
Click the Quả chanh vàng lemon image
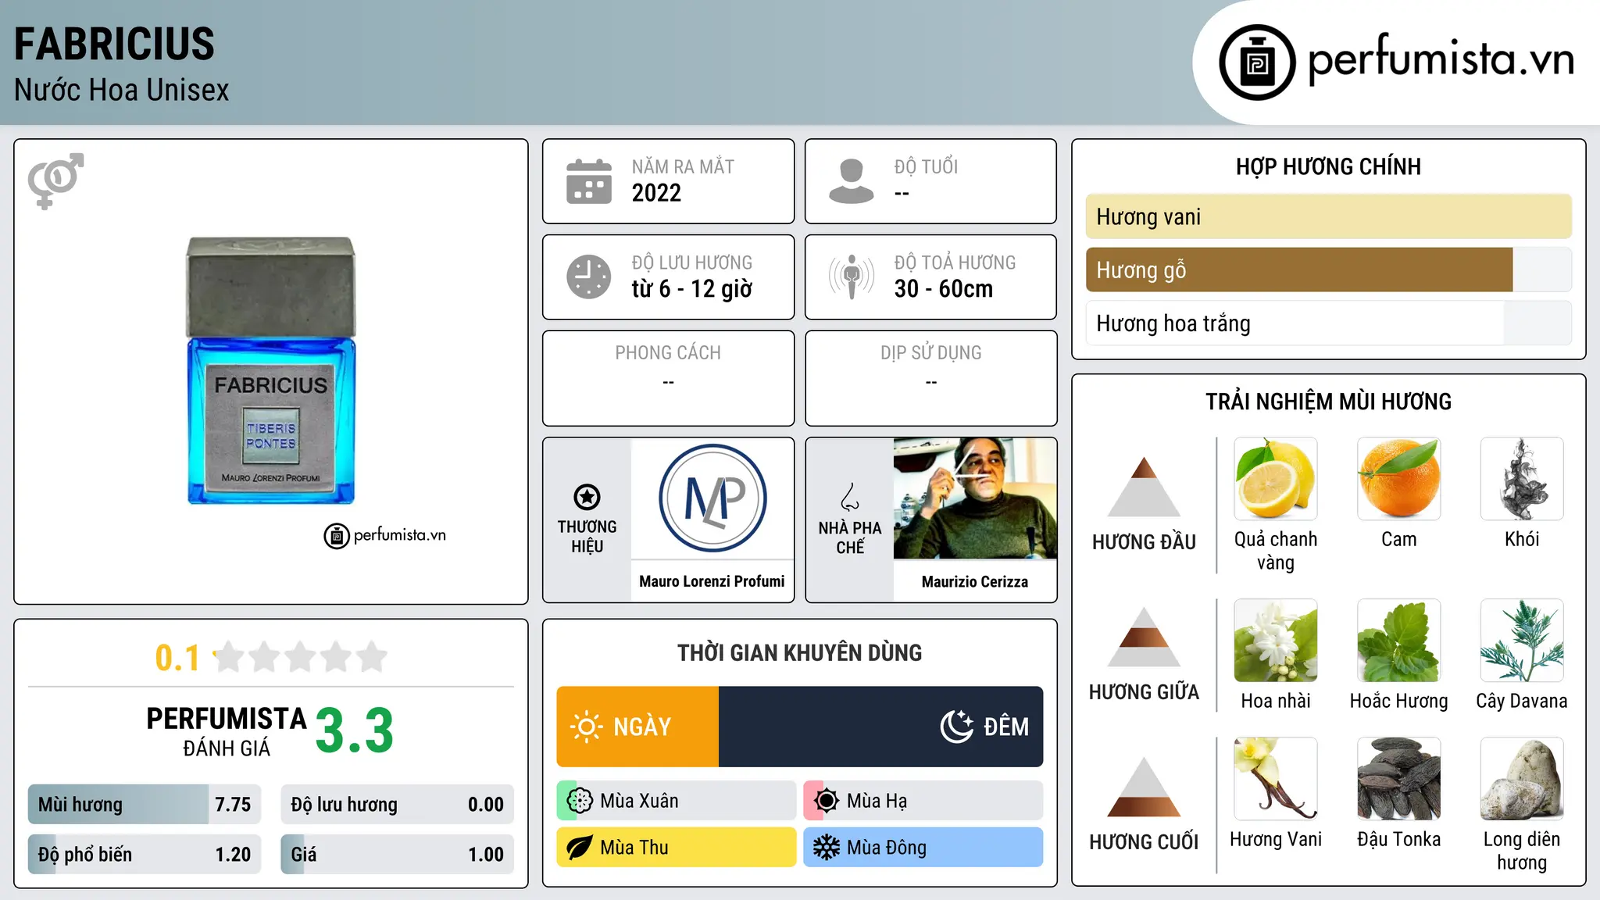[1276, 479]
